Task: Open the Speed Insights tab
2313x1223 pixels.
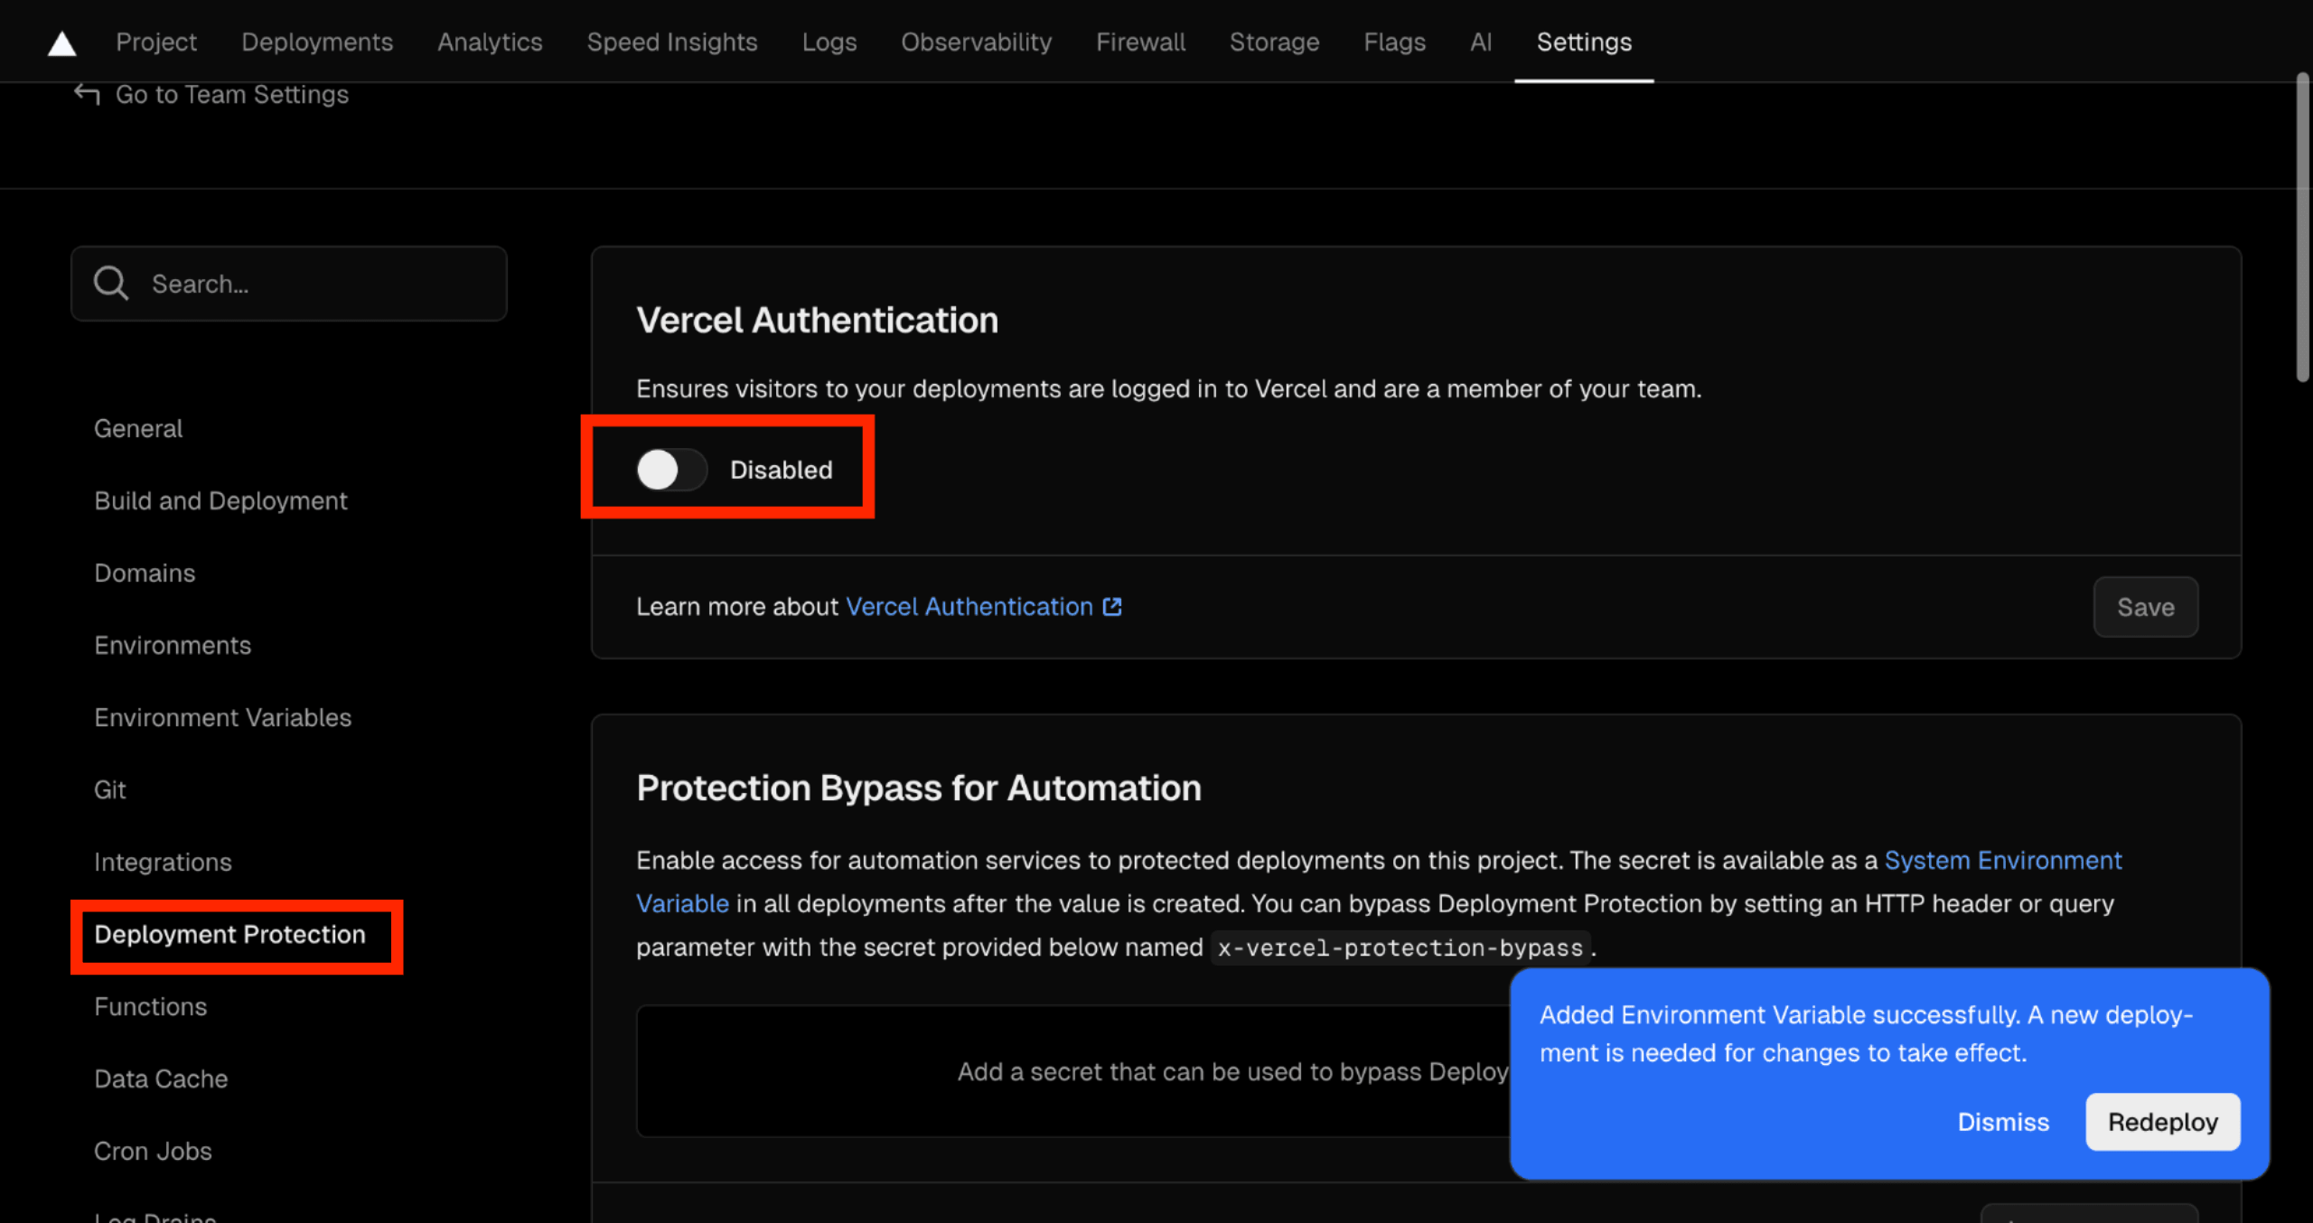Action: pyautogui.click(x=672, y=42)
